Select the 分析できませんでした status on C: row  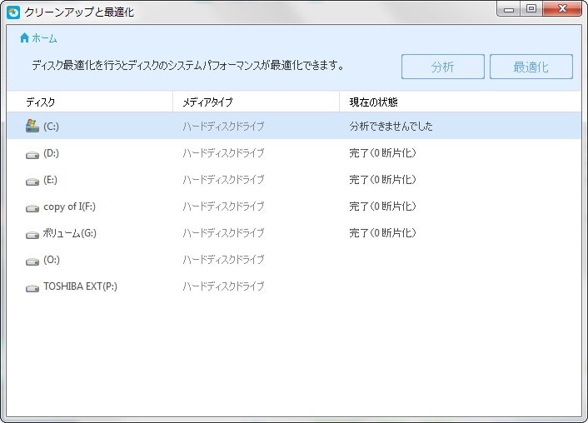point(391,127)
